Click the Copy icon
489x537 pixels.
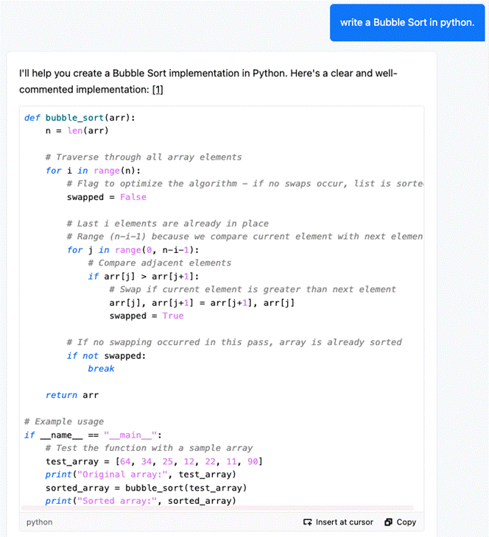(388, 522)
